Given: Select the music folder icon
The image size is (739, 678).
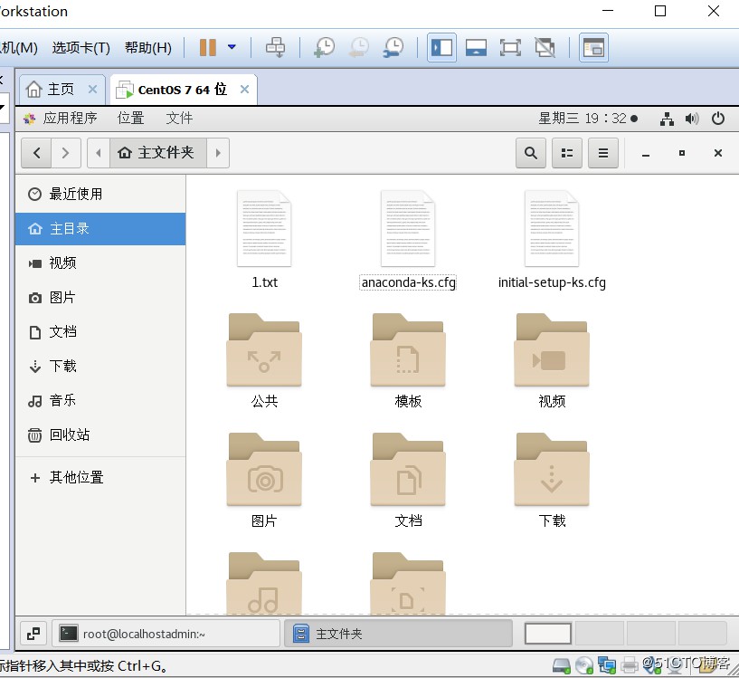Looking at the screenshot, I should pyautogui.click(x=264, y=584).
